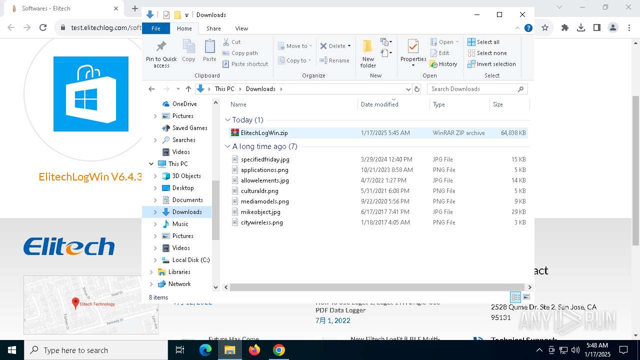Select the Home ribbon tab
The height and width of the screenshot is (360, 640).
pos(184,28)
